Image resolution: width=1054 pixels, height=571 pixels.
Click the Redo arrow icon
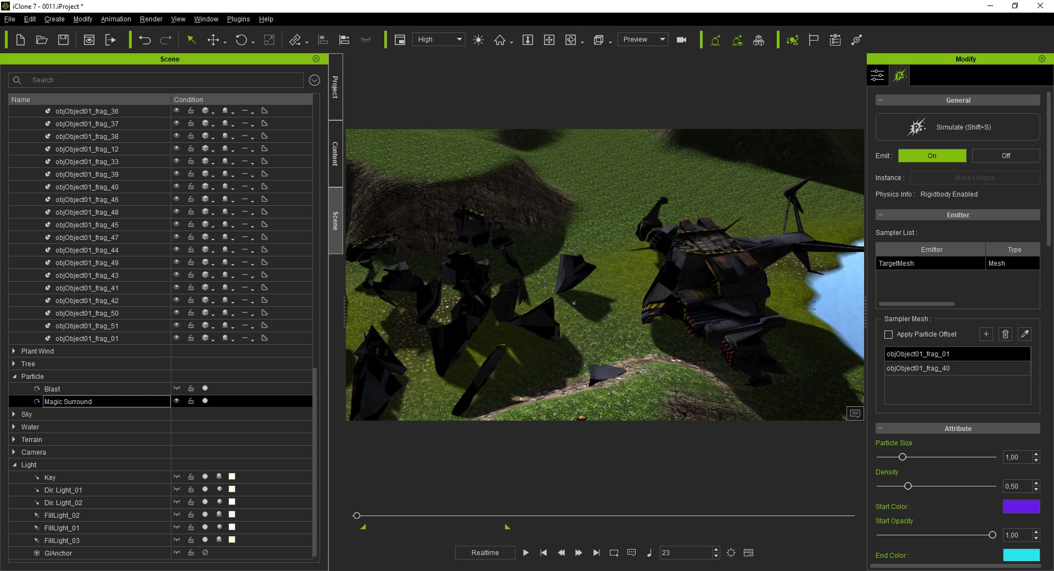point(166,40)
